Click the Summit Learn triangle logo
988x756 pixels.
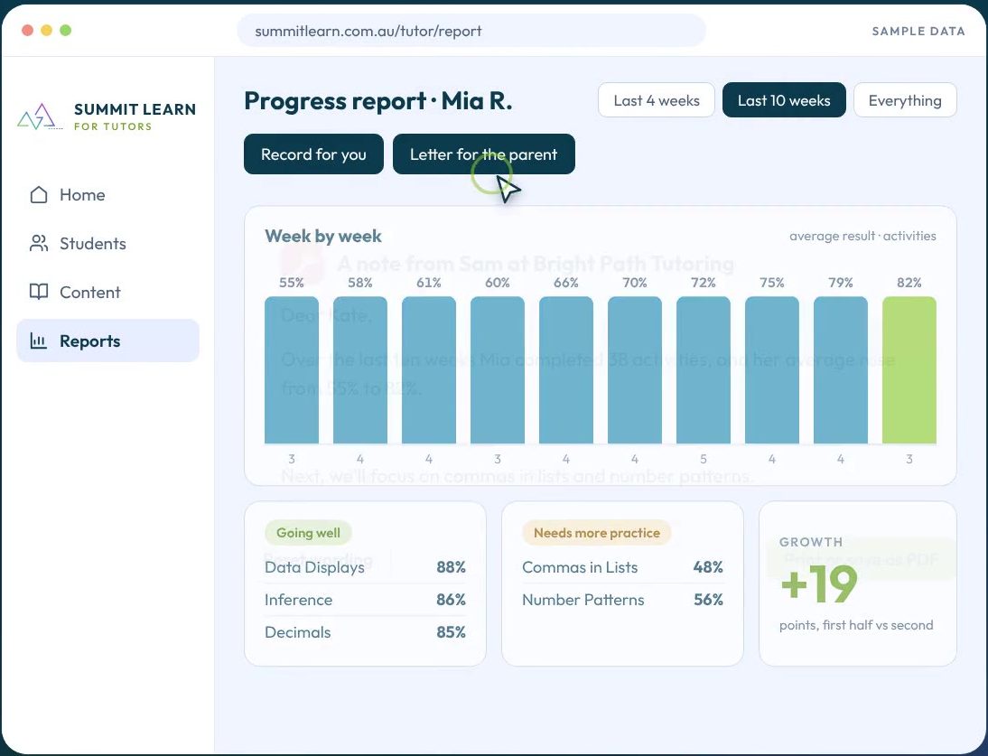coord(40,117)
